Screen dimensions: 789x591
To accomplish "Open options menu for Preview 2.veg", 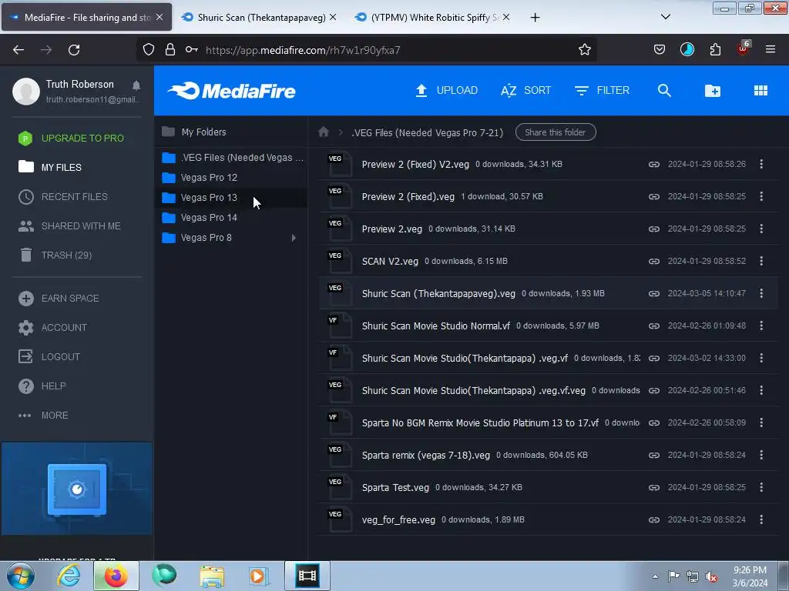I will 761,229.
